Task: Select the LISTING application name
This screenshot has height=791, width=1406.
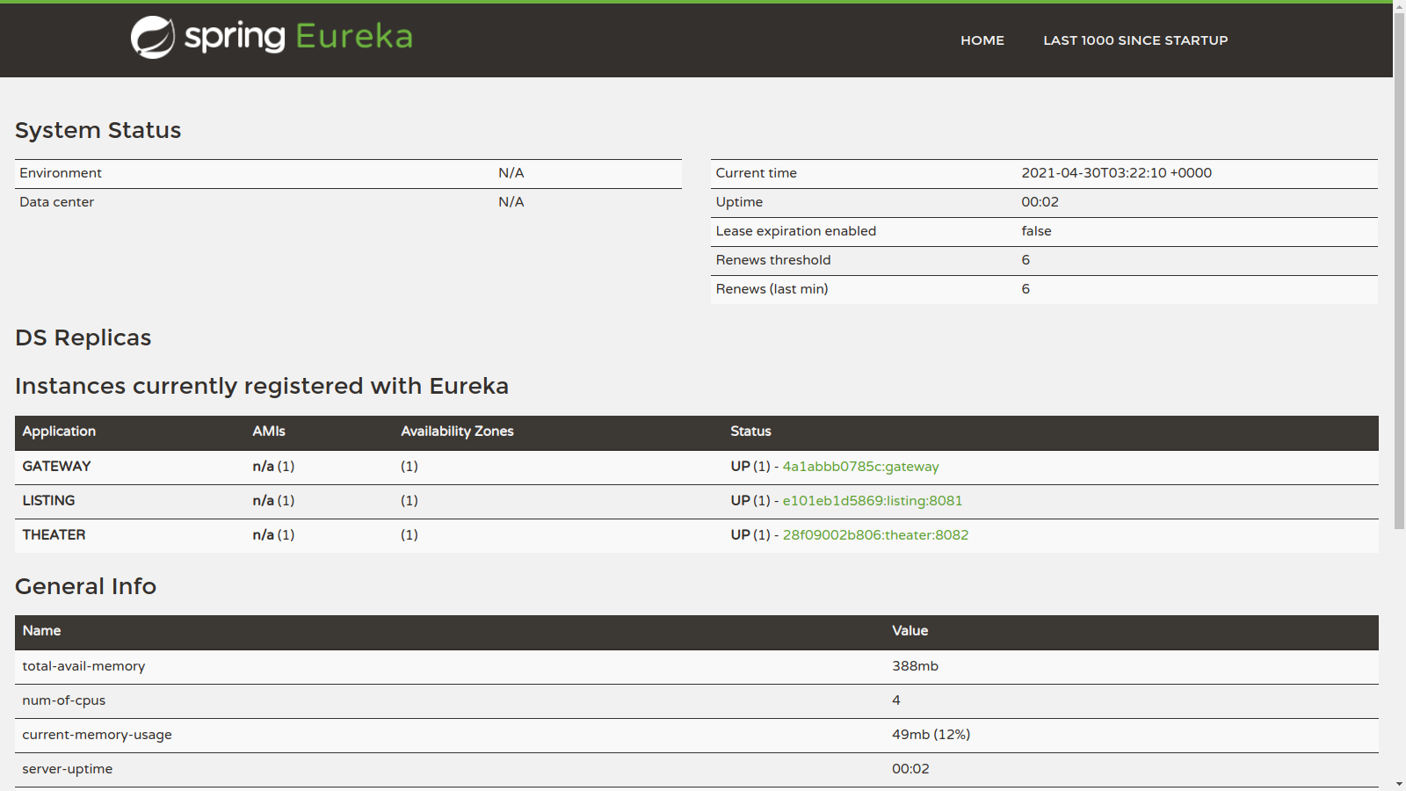Action: (48, 501)
